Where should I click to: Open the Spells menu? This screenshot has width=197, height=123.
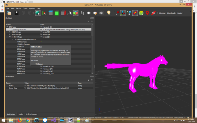click(25, 8)
